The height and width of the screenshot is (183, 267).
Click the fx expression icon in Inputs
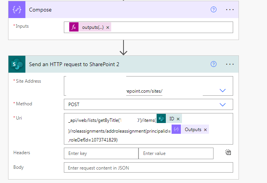[74, 27]
